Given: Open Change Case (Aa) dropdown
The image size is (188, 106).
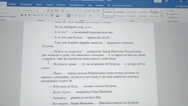Looking at the screenshot, I should pyautogui.click(x=57, y=11).
